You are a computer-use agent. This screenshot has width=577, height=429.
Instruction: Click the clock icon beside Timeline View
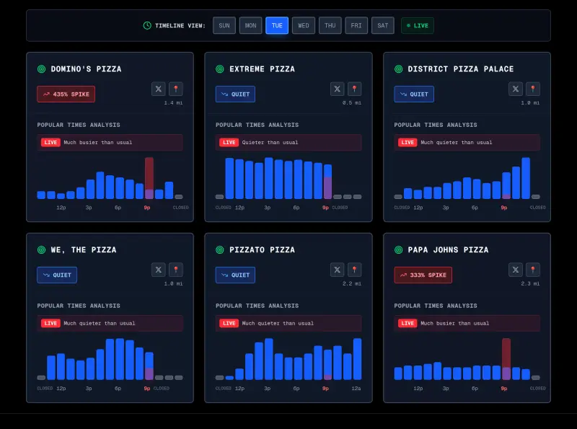[147, 26]
